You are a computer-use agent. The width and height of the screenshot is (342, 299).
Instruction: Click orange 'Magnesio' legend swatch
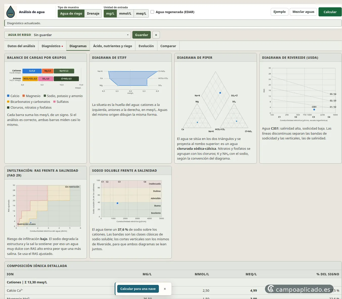coord(24,96)
